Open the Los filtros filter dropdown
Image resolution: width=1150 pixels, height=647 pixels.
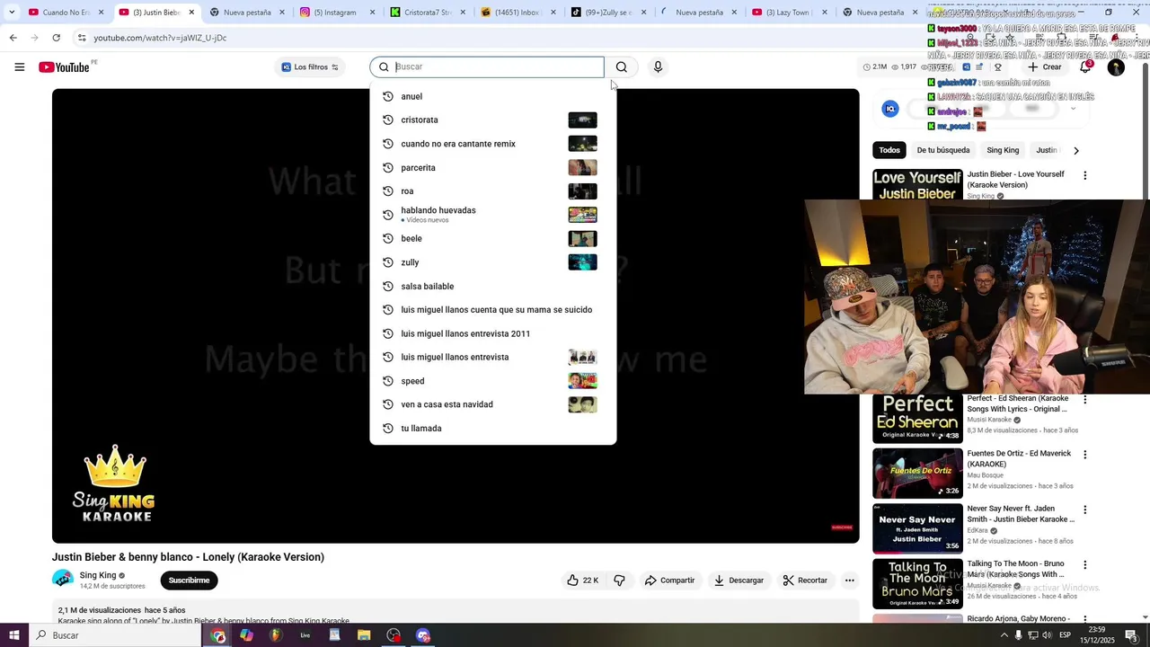coord(310,67)
